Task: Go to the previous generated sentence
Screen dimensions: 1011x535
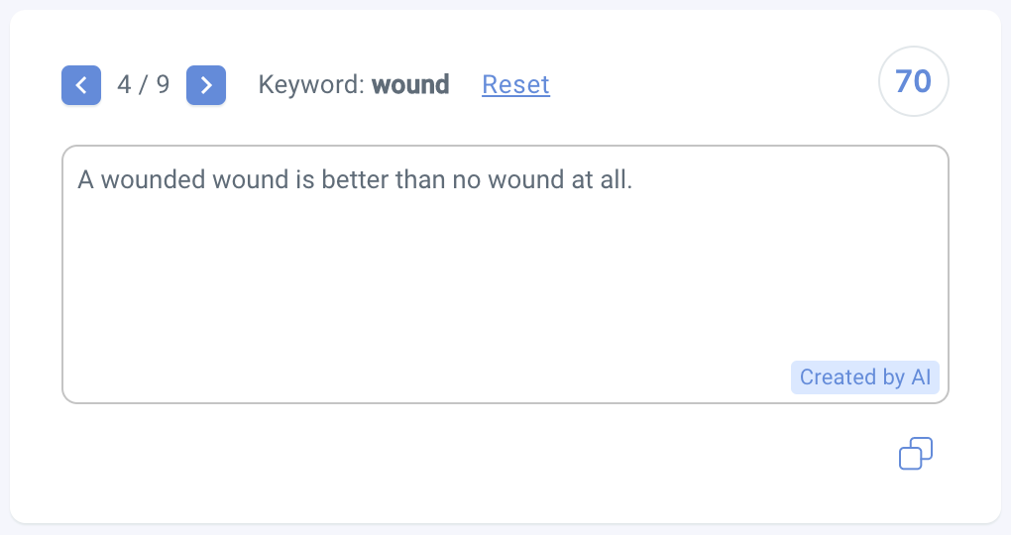Action: [81, 85]
